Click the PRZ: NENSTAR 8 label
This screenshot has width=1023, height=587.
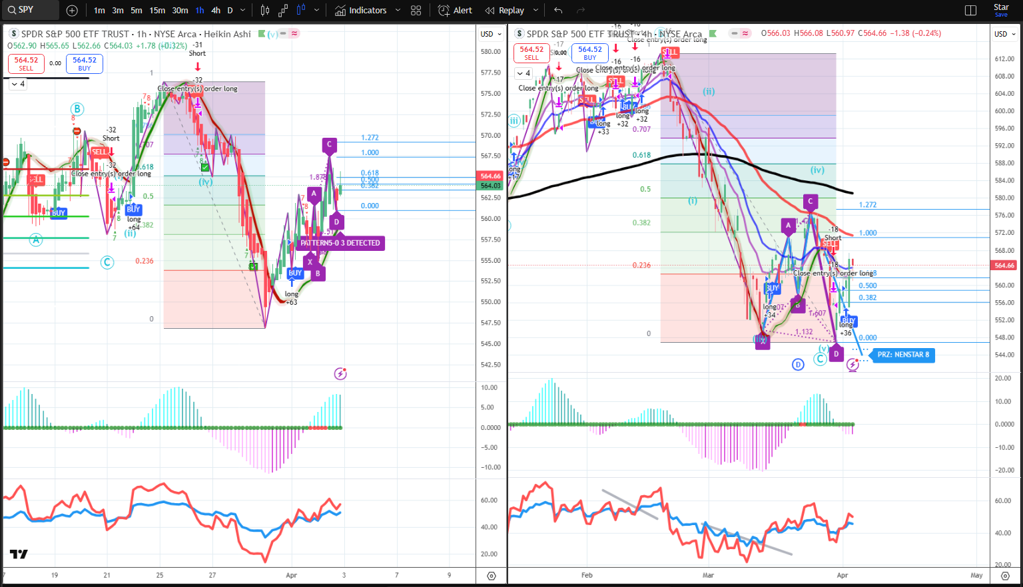click(903, 355)
